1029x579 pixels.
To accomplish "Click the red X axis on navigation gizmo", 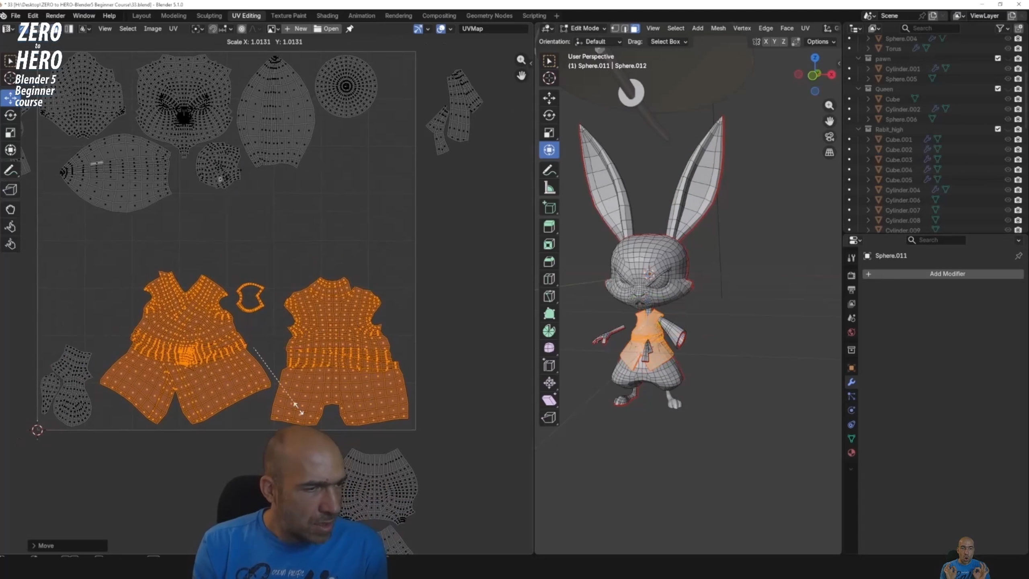I will (831, 75).
